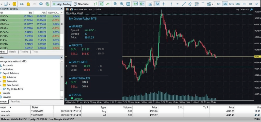
Task: Take a chart screenshot camera icon
Action: (x=150, y=4)
